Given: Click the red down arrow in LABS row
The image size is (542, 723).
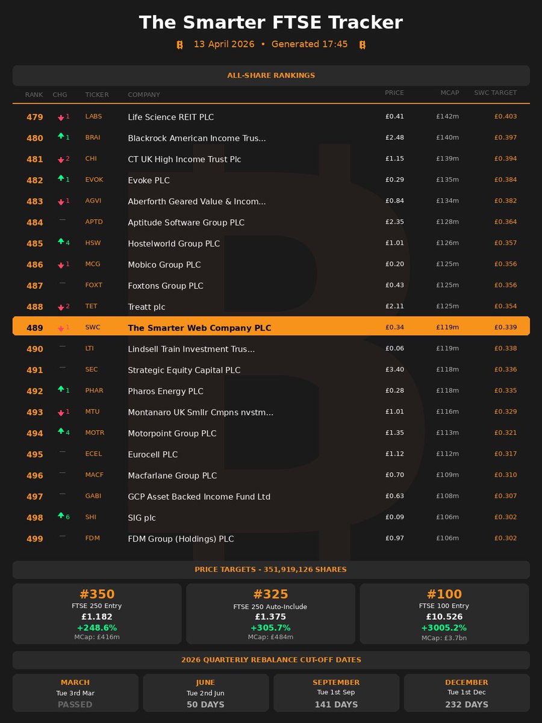Looking at the screenshot, I should [61, 117].
